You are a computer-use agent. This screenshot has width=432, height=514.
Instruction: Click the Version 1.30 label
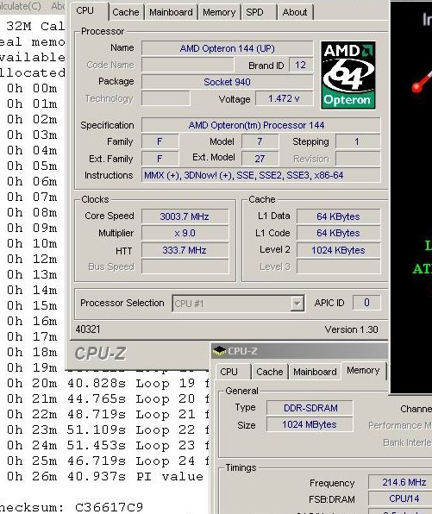tap(351, 329)
